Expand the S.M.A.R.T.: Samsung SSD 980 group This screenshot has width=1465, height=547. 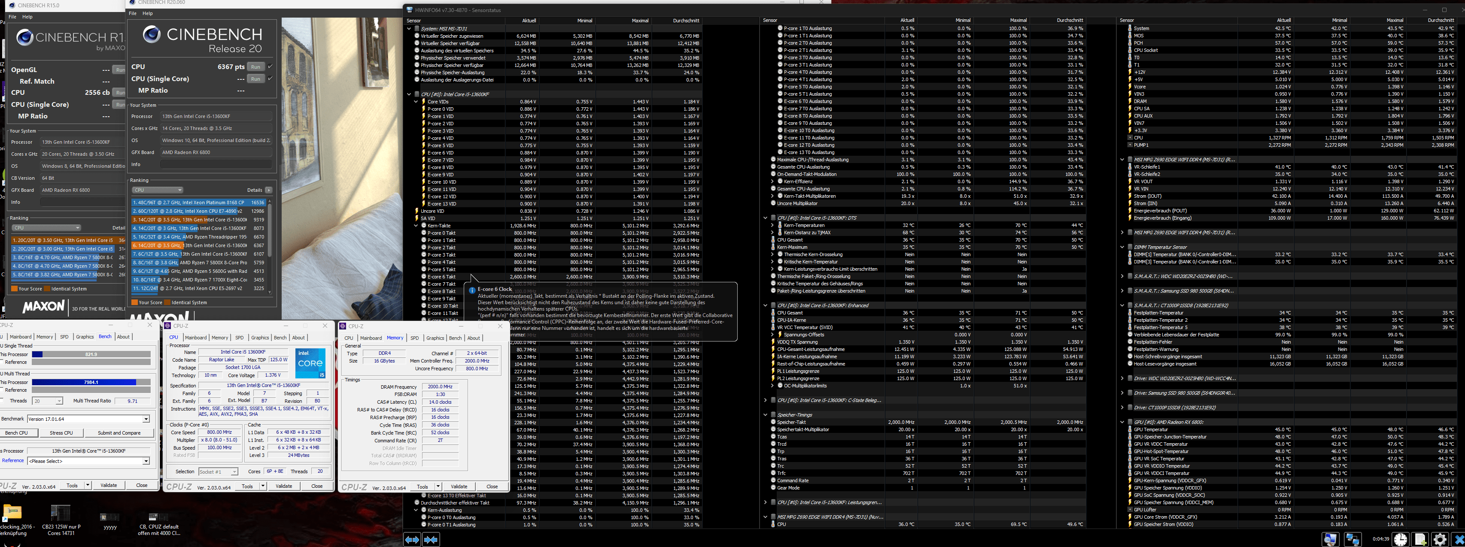click(1122, 291)
